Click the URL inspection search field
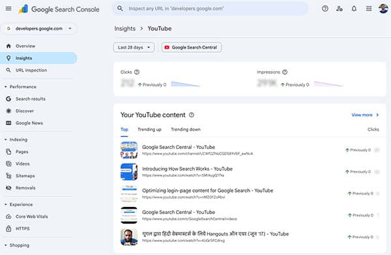Viewport: 391px width, 255px height. click(210, 8)
